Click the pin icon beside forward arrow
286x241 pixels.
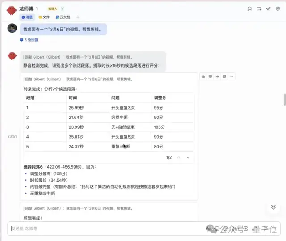click(x=224, y=76)
